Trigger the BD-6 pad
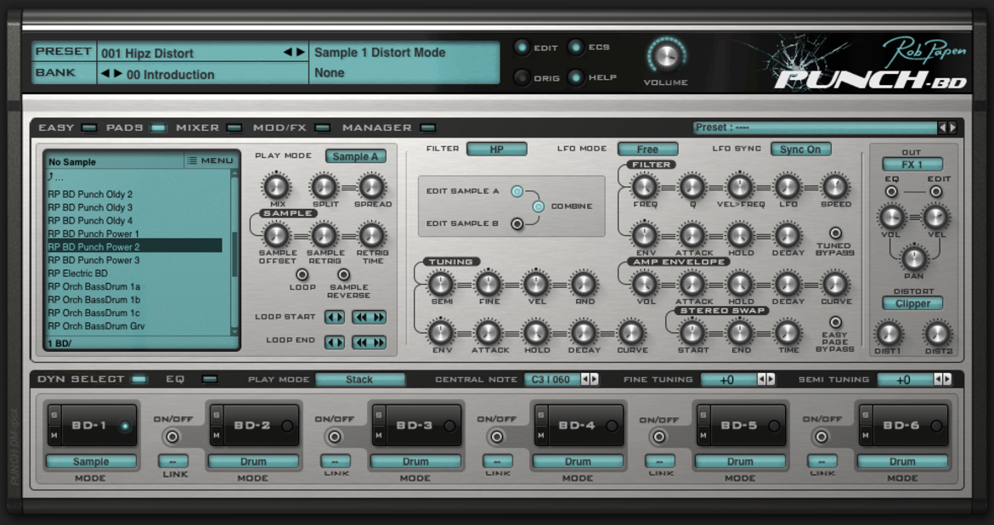This screenshot has width=994, height=525. 902,426
